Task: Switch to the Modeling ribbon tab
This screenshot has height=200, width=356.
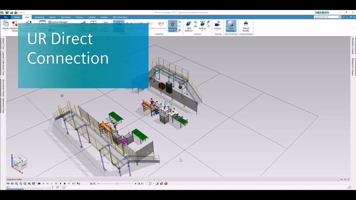Action: tap(39, 17)
